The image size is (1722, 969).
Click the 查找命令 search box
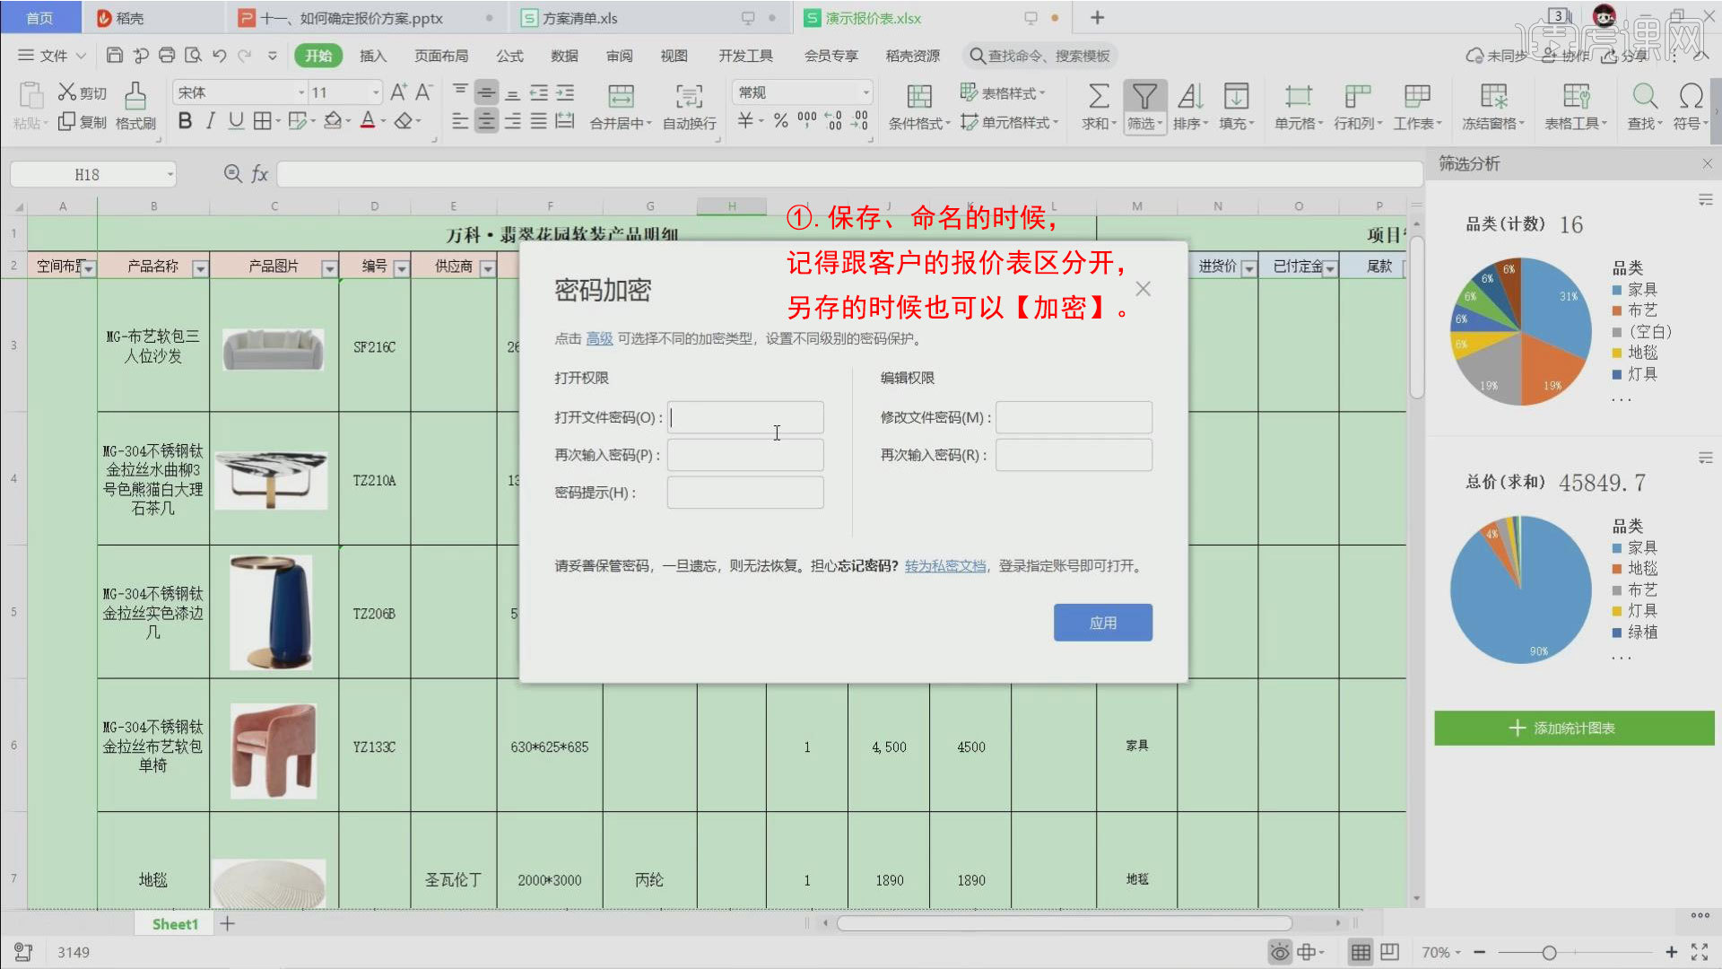[1040, 56]
